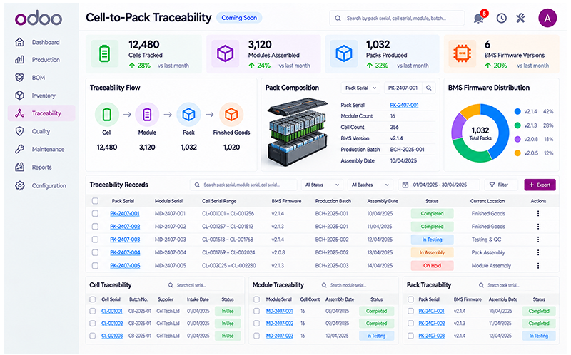Check the box for PK-2407-005 record row
The height and width of the screenshot is (355, 571).
[95, 265]
